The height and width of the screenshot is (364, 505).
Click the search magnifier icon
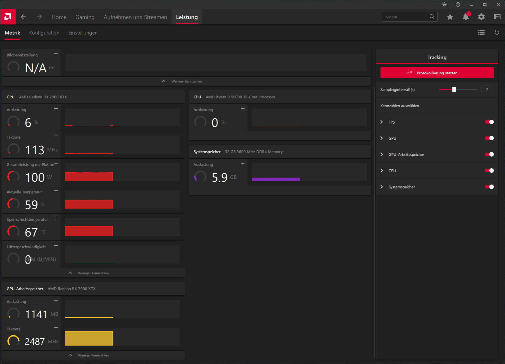point(432,17)
